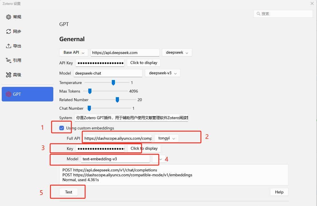This screenshot has height=206, width=317.
Task: Click the Temperature slider handle
Action: point(113,83)
